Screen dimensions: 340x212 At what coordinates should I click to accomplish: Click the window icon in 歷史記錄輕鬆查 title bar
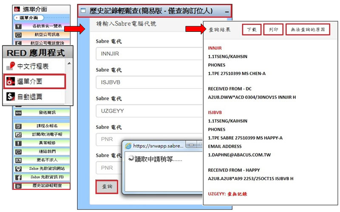click(83, 10)
